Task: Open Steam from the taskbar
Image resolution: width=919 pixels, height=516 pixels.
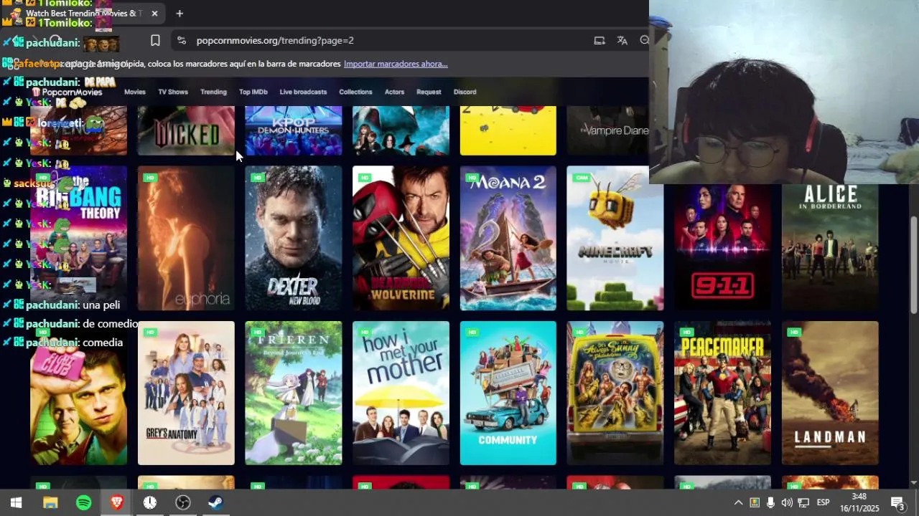Action: pyautogui.click(x=216, y=502)
